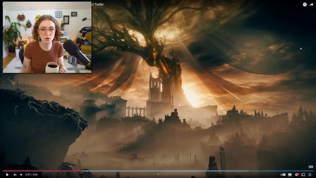316x178 pixels.
Task: Play the paused trailer video
Action: [x=7, y=175]
